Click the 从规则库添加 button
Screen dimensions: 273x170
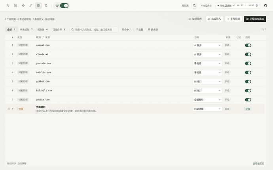(x=255, y=19)
